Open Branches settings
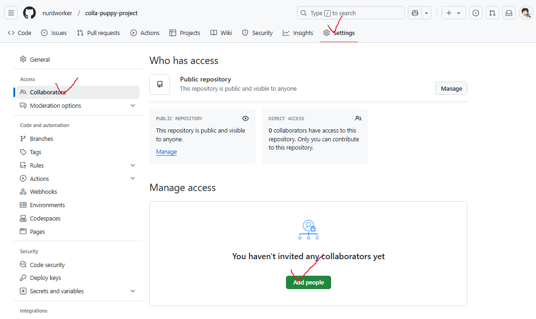536x319 pixels. 78,139
